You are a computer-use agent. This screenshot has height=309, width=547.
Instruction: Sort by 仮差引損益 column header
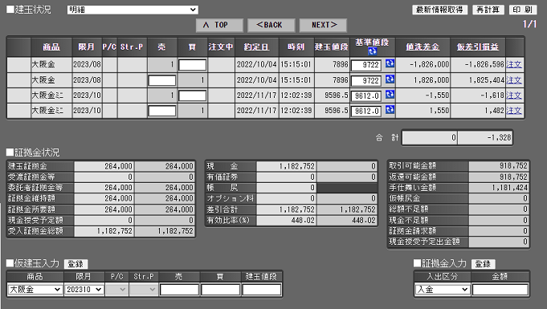click(478, 47)
